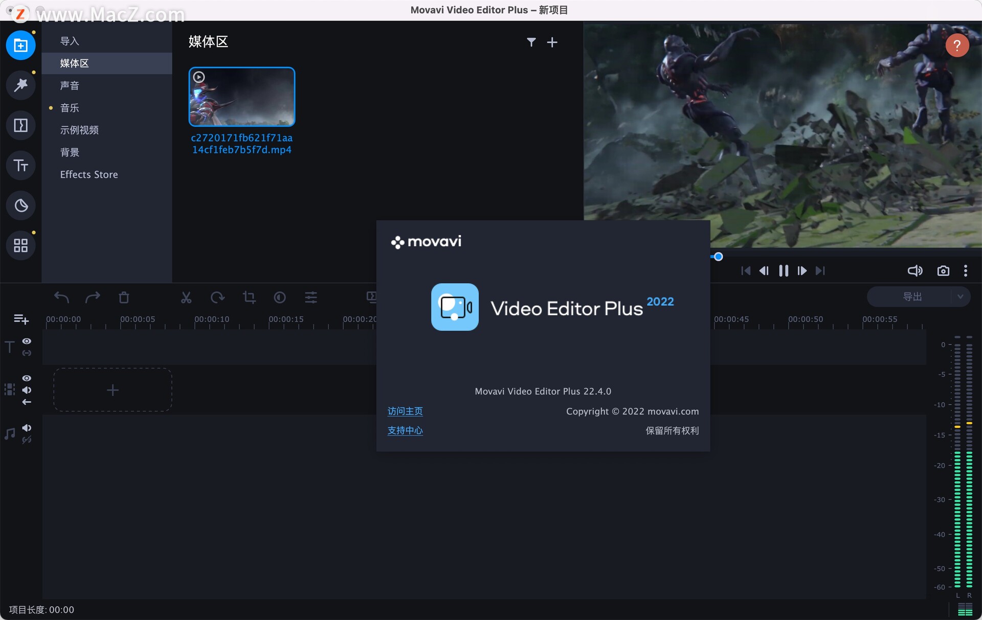Click the 访问主页 link
Screen dimensions: 982x620
tap(405, 411)
